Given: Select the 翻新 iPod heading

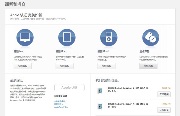Looking at the screenshot, I should 103,51.
